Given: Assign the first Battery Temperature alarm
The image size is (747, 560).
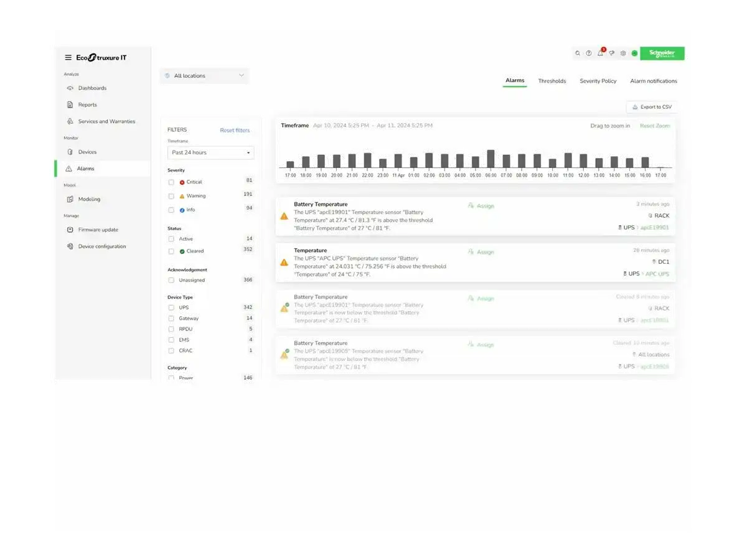Looking at the screenshot, I should click(x=481, y=206).
